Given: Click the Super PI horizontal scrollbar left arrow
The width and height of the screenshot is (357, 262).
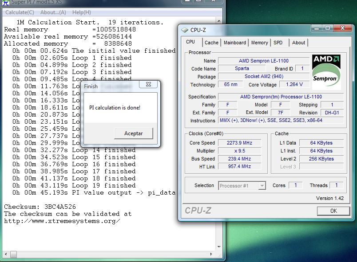Looking at the screenshot, I should pyautogui.click(x=6, y=254).
